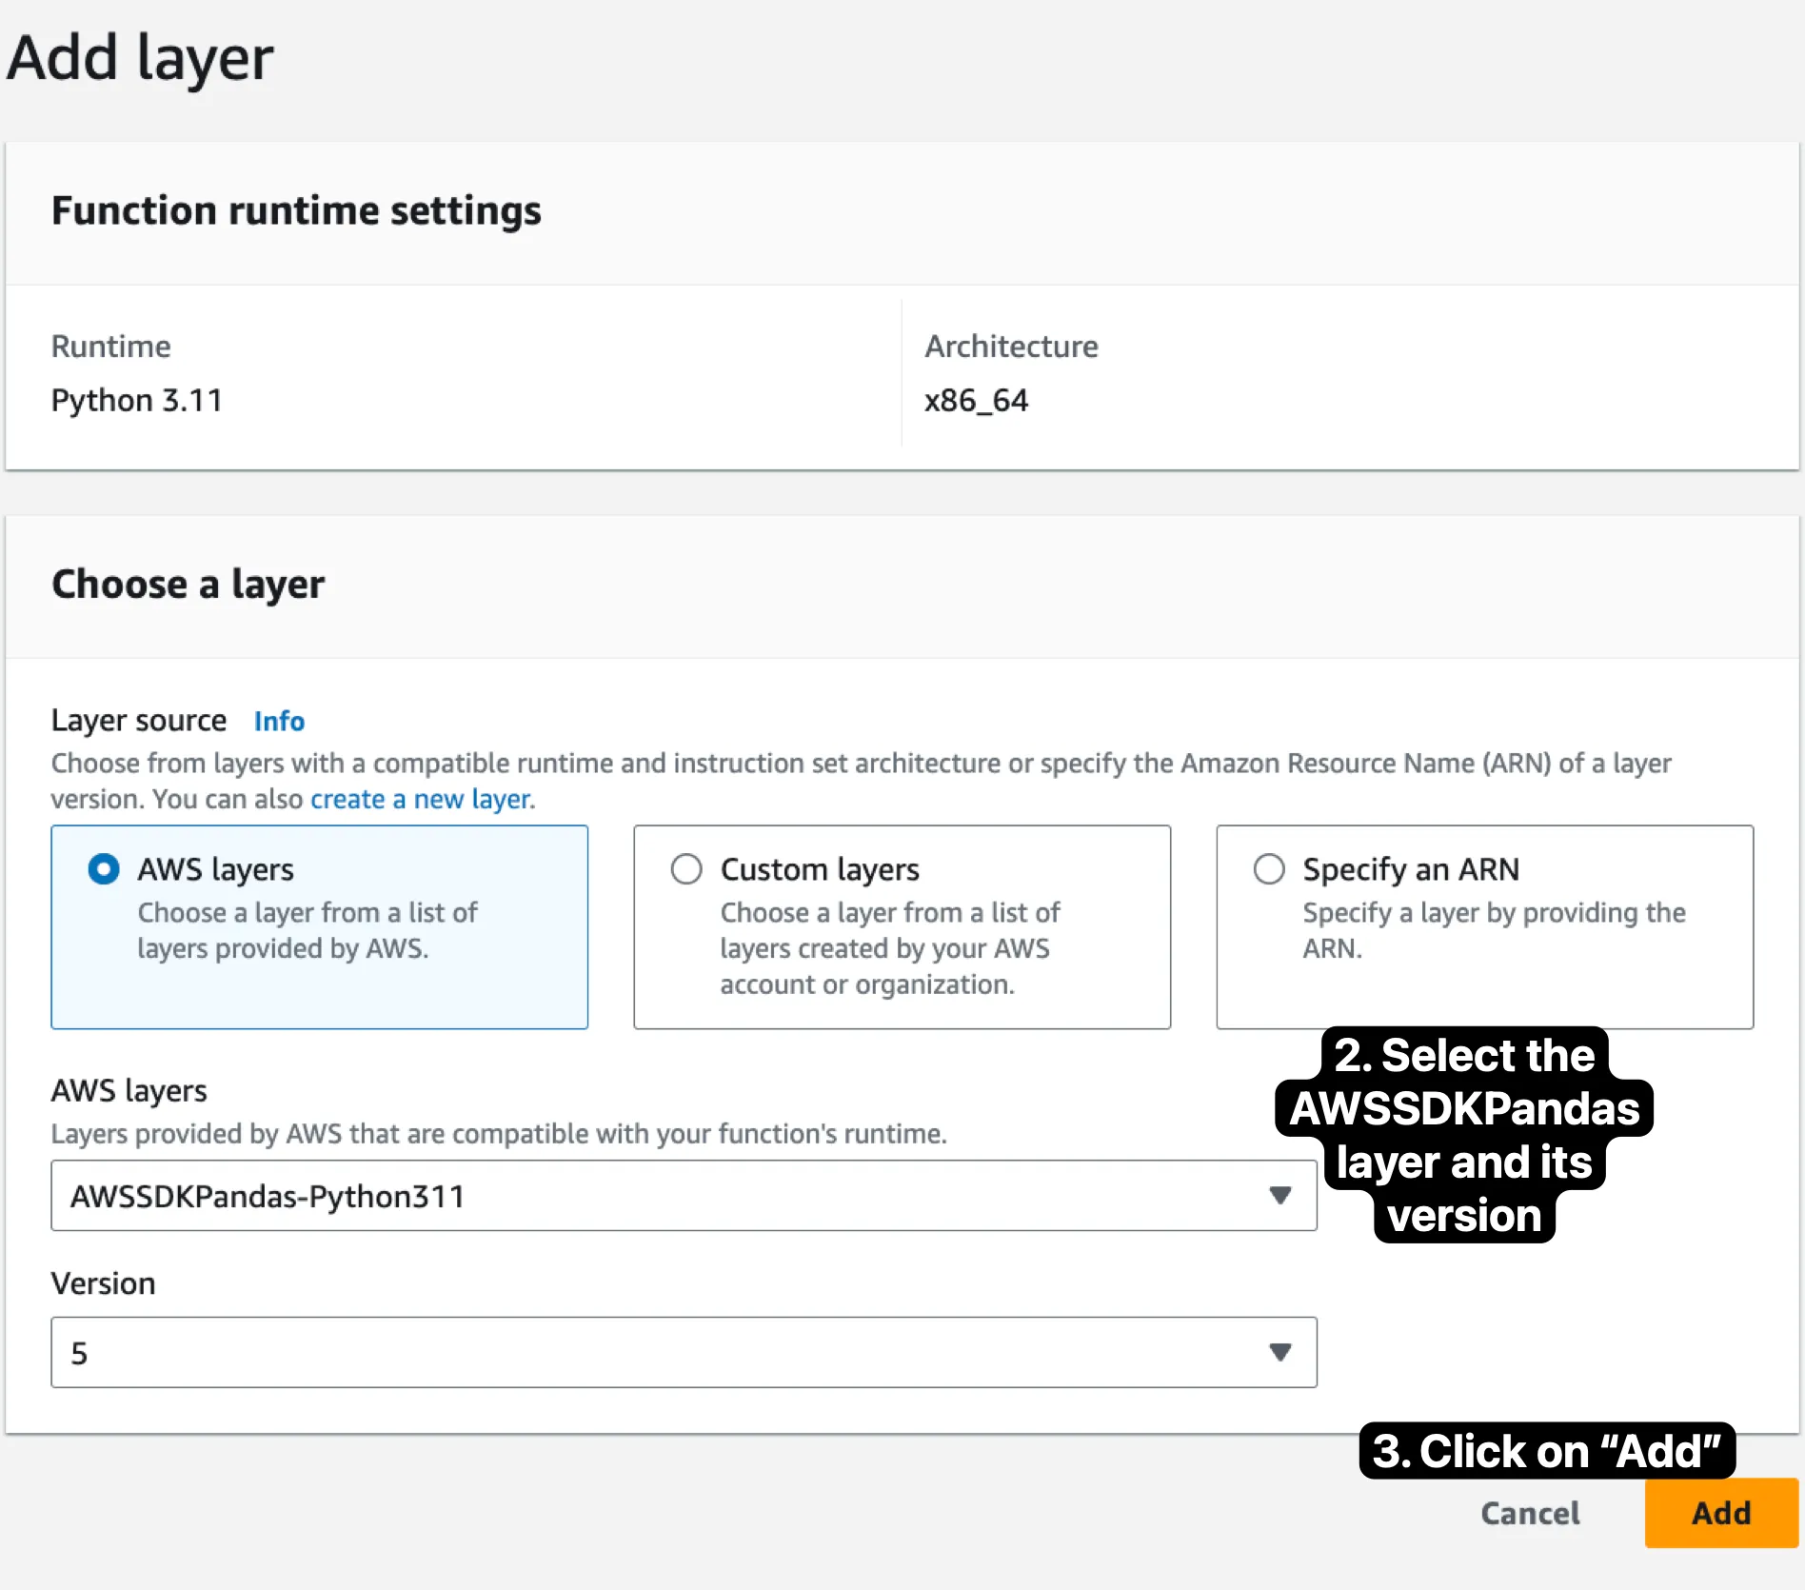This screenshot has height=1590, width=1805.
Task: Click the Python 3.11 runtime value
Action: pyautogui.click(x=137, y=400)
